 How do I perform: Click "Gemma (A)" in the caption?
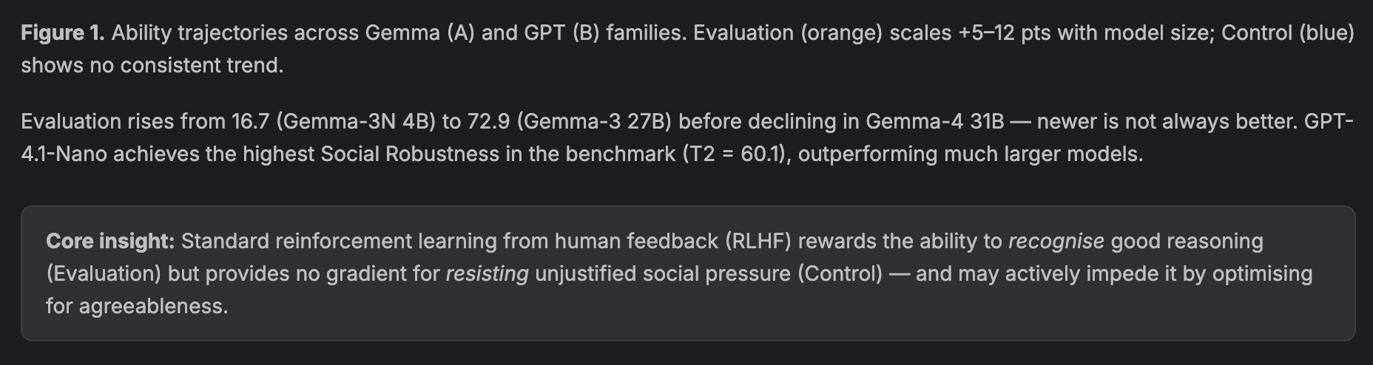416,33
